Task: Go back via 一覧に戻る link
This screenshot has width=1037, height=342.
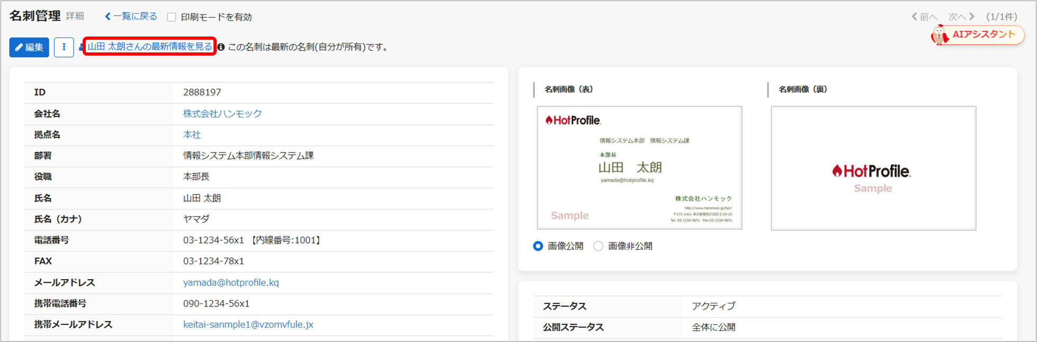Action: (x=131, y=16)
